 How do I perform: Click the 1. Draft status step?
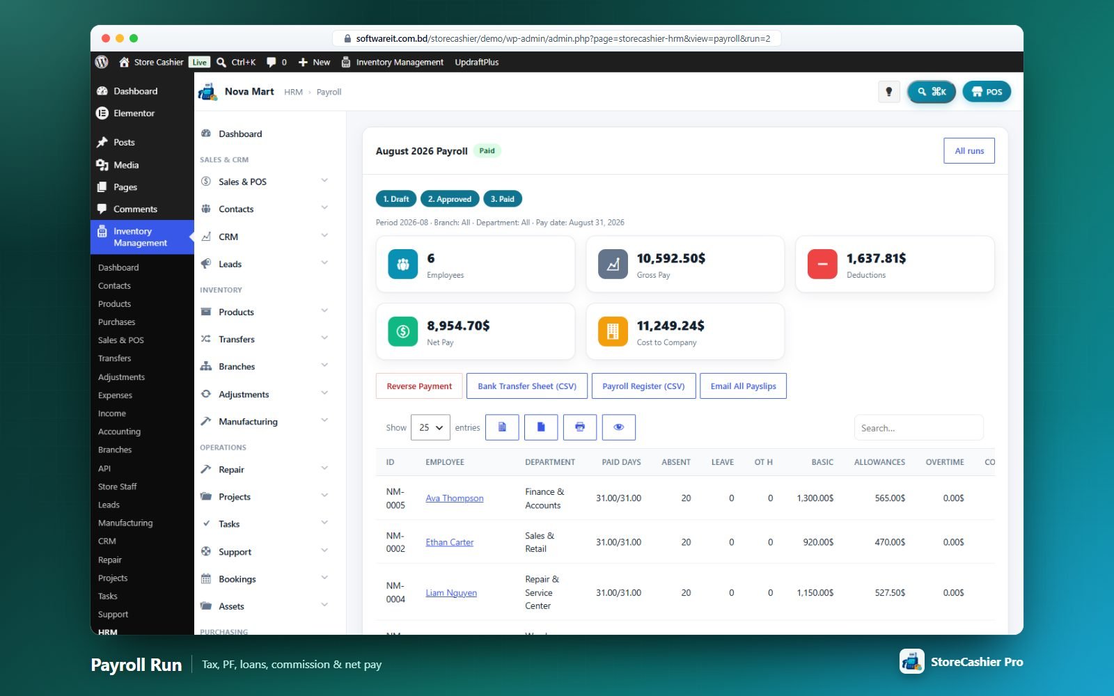click(396, 198)
